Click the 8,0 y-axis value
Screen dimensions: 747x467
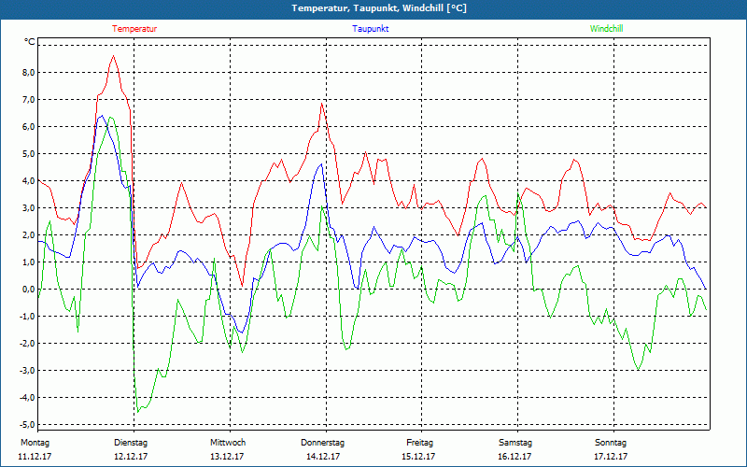click(29, 73)
